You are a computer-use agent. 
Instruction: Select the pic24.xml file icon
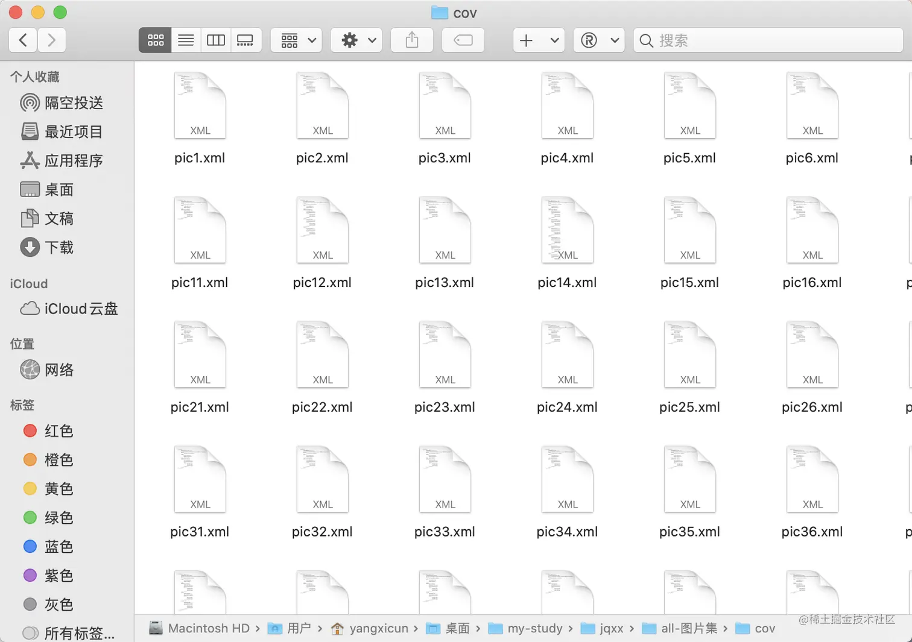coord(568,355)
